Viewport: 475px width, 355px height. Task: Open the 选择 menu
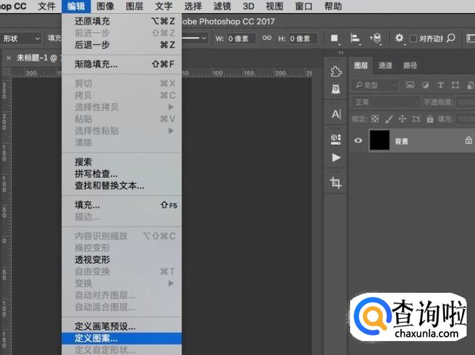tap(193, 6)
